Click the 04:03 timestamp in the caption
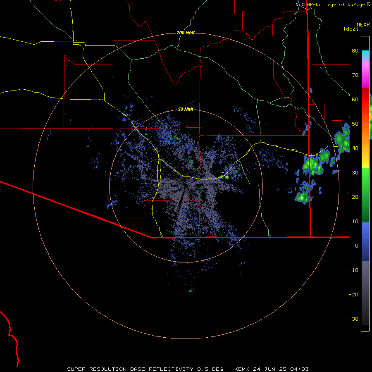Screen dimensions: 372x372 [x=298, y=369]
